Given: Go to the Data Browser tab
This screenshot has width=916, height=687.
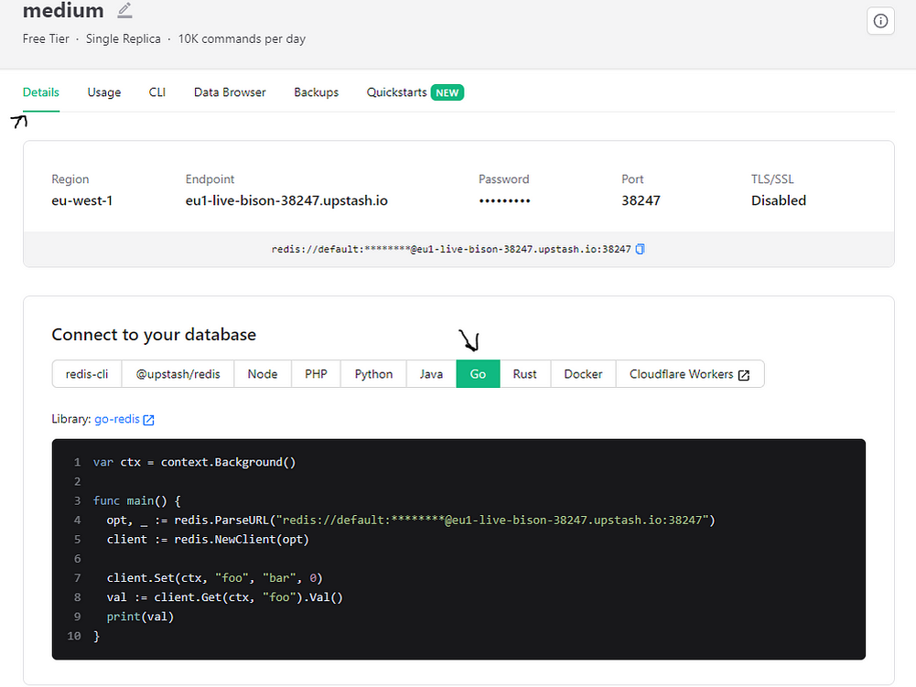Looking at the screenshot, I should coord(230,92).
